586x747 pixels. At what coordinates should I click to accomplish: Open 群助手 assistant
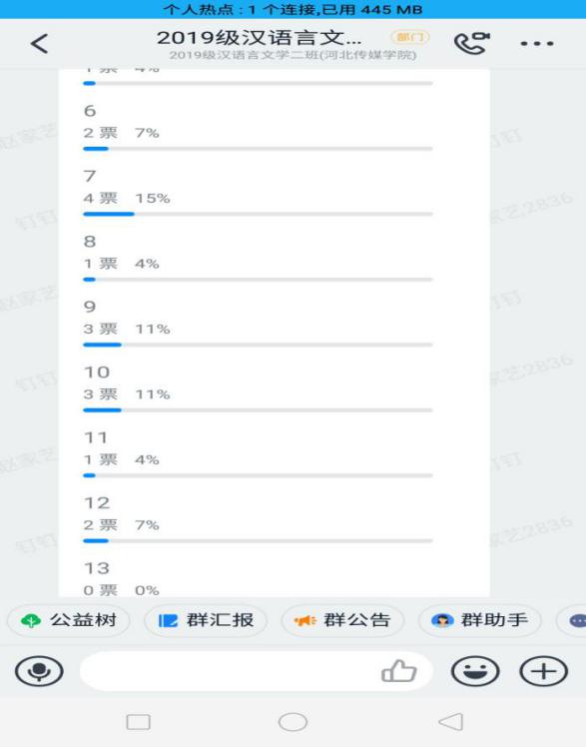(480, 620)
